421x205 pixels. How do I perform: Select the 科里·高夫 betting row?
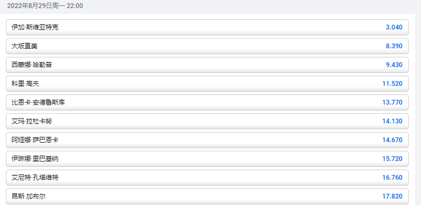[207, 84]
